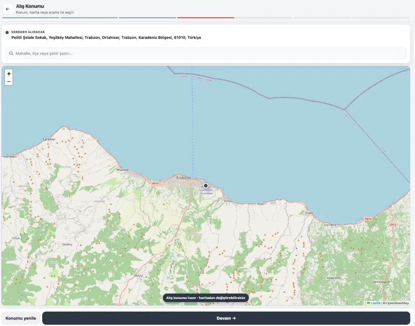This screenshot has height=326, width=415.
Task: Click the Tonya label on the map
Action: [16, 238]
